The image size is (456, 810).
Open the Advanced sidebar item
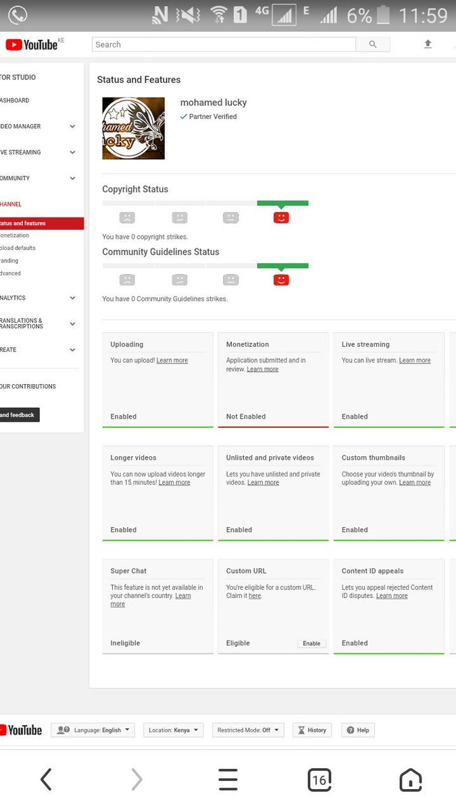click(11, 273)
